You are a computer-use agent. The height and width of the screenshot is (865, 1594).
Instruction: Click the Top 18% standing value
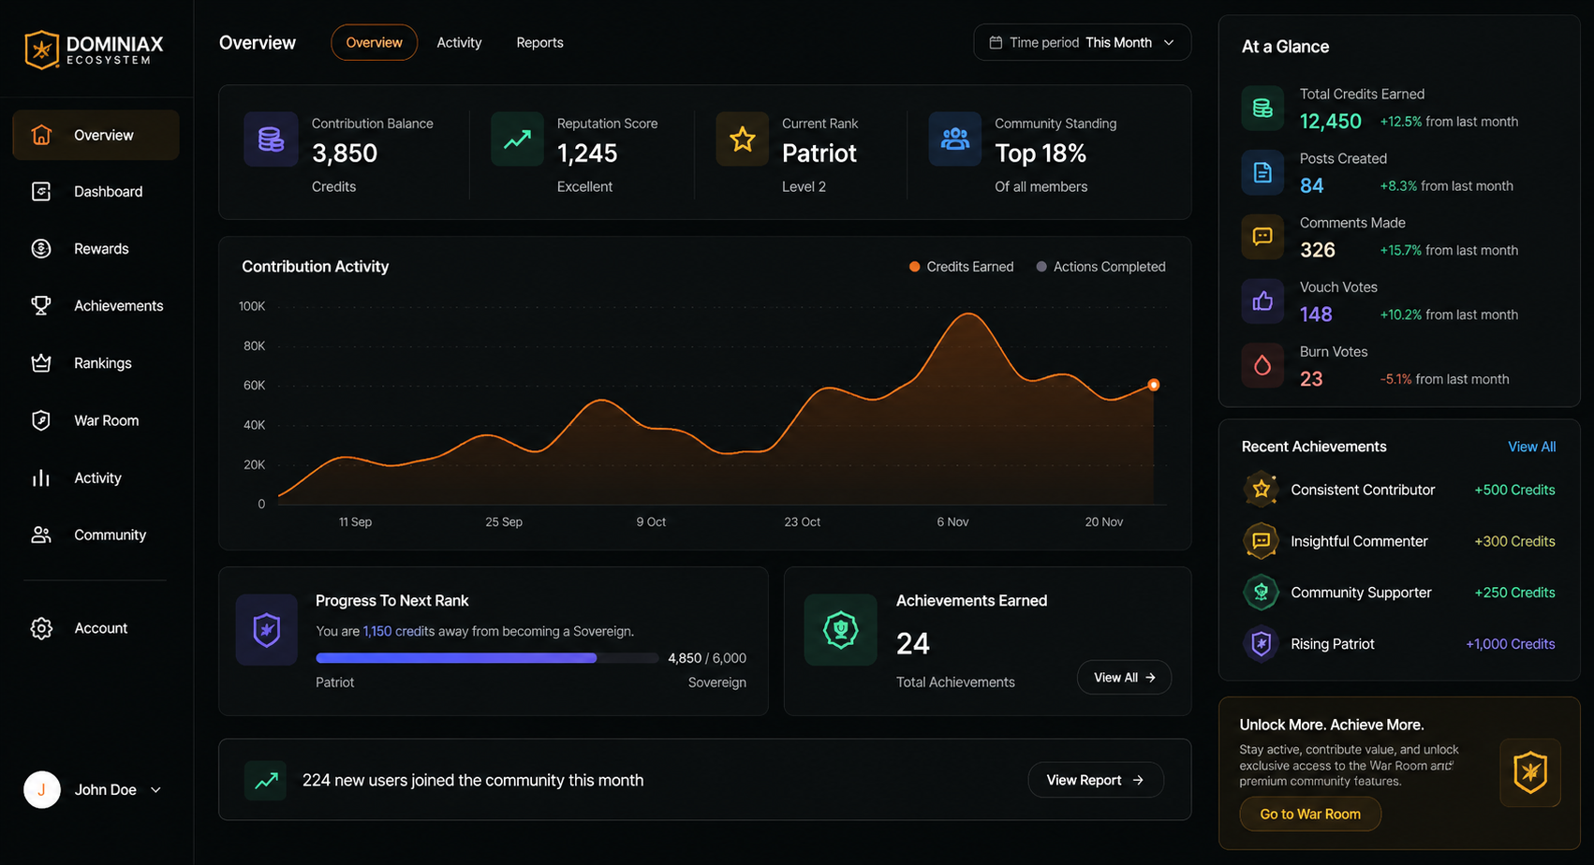click(1041, 154)
